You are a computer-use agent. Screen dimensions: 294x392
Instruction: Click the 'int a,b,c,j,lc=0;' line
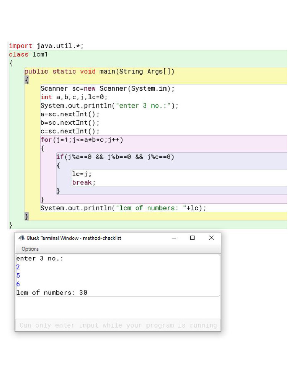point(74,97)
